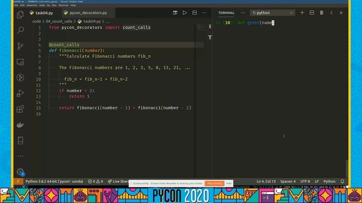Screen dimensions: 362x203
Task: Place cursor in terminal input after 'name'
Action: point(273,23)
